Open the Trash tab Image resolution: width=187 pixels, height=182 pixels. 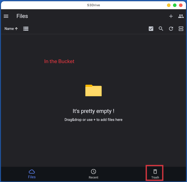pos(155,174)
